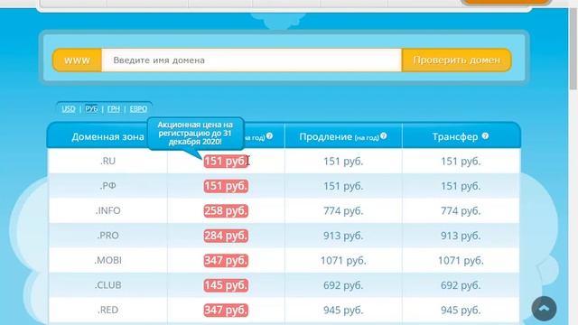Image resolution: width=578 pixels, height=325 pixels.
Task: Click the .INFO transfer price 774 руб.
Action: [461, 210]
